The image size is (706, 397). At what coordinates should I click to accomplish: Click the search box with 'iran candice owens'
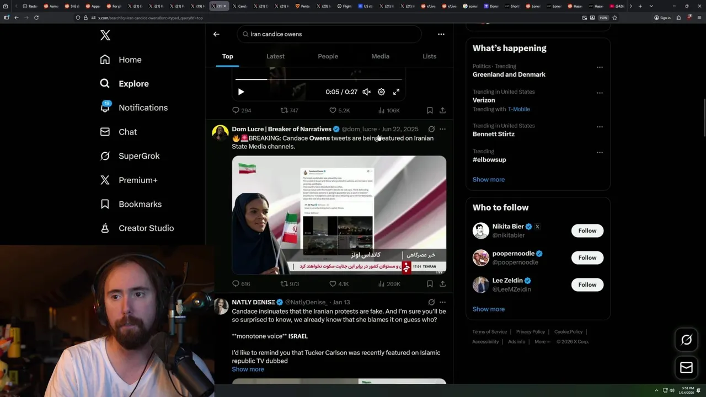point(329,34)
